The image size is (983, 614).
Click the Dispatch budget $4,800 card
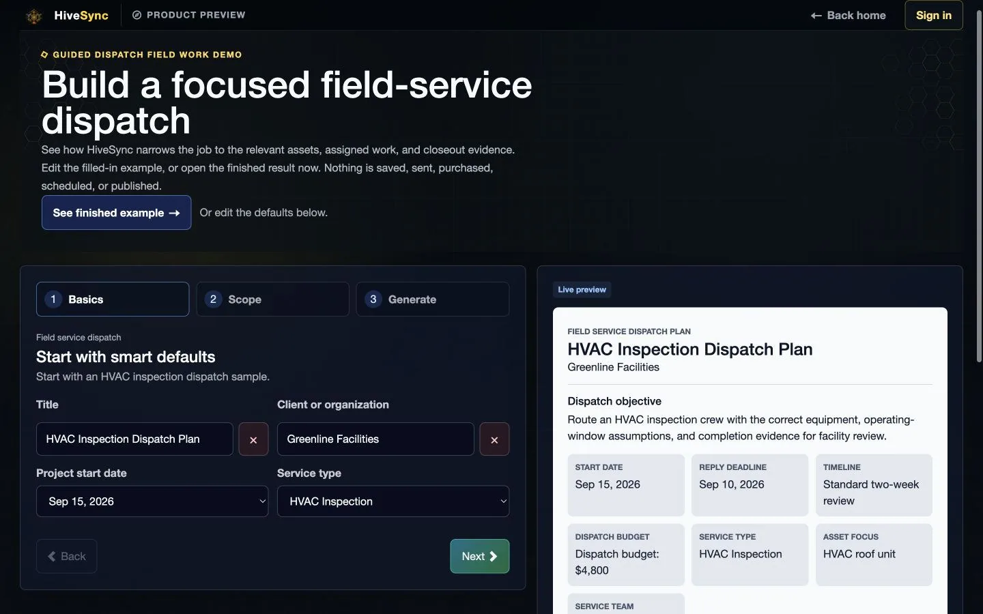point(626,555)
